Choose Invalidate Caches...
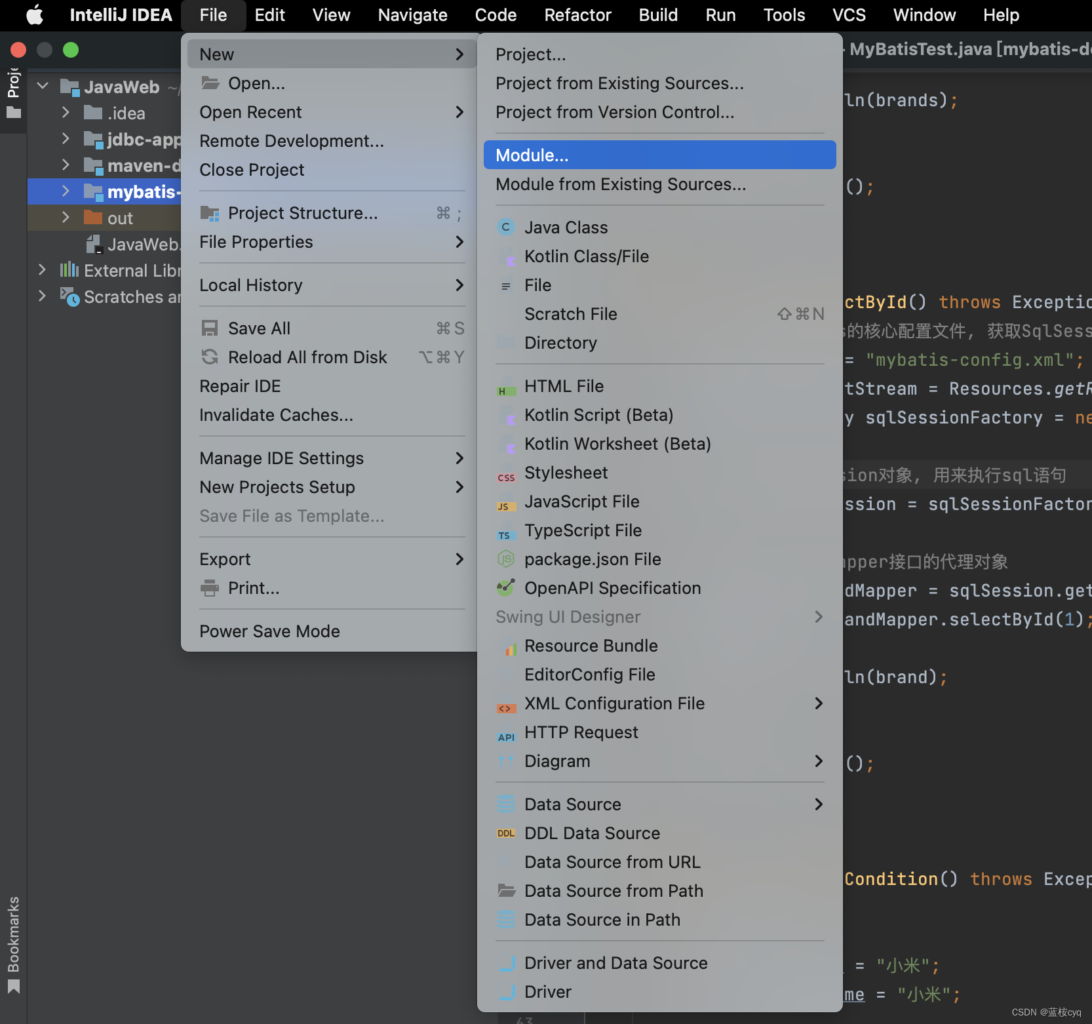 click(x=332, y=415)
